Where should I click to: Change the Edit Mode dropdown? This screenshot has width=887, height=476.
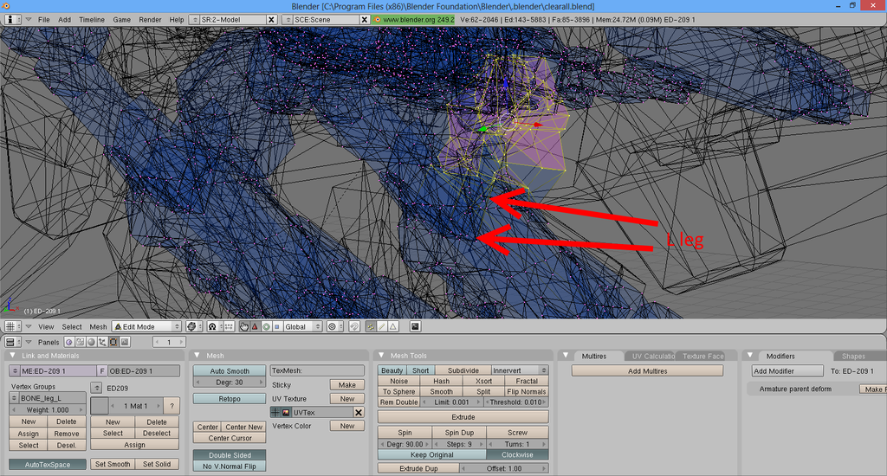point(146,327)
